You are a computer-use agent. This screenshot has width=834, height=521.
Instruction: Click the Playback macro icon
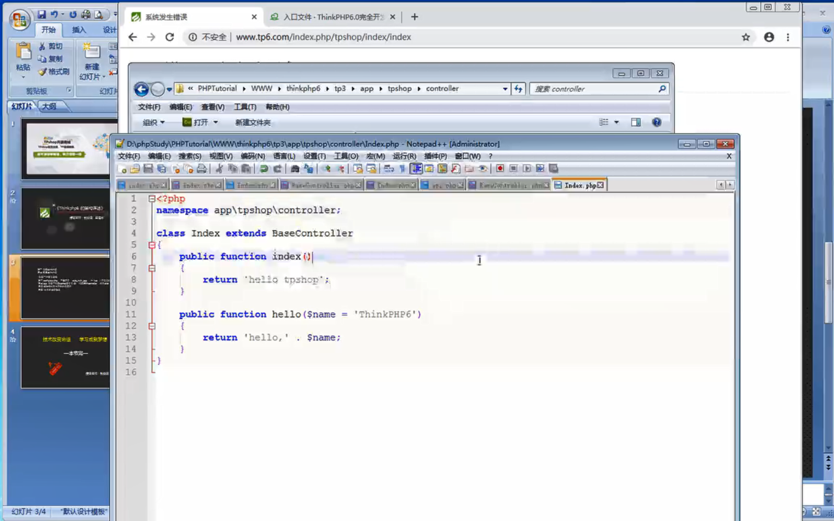tap(527, 169)
